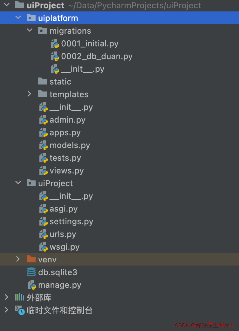Open file 0002_db_duan.py
Screen dimensions: 239x331
click(97, 56)
